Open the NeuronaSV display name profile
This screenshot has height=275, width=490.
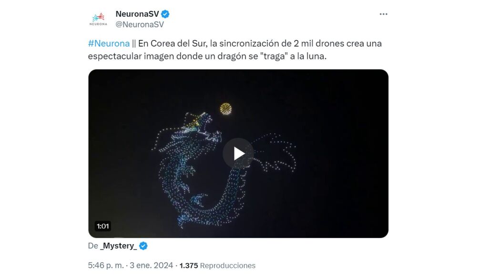point(137,14)
